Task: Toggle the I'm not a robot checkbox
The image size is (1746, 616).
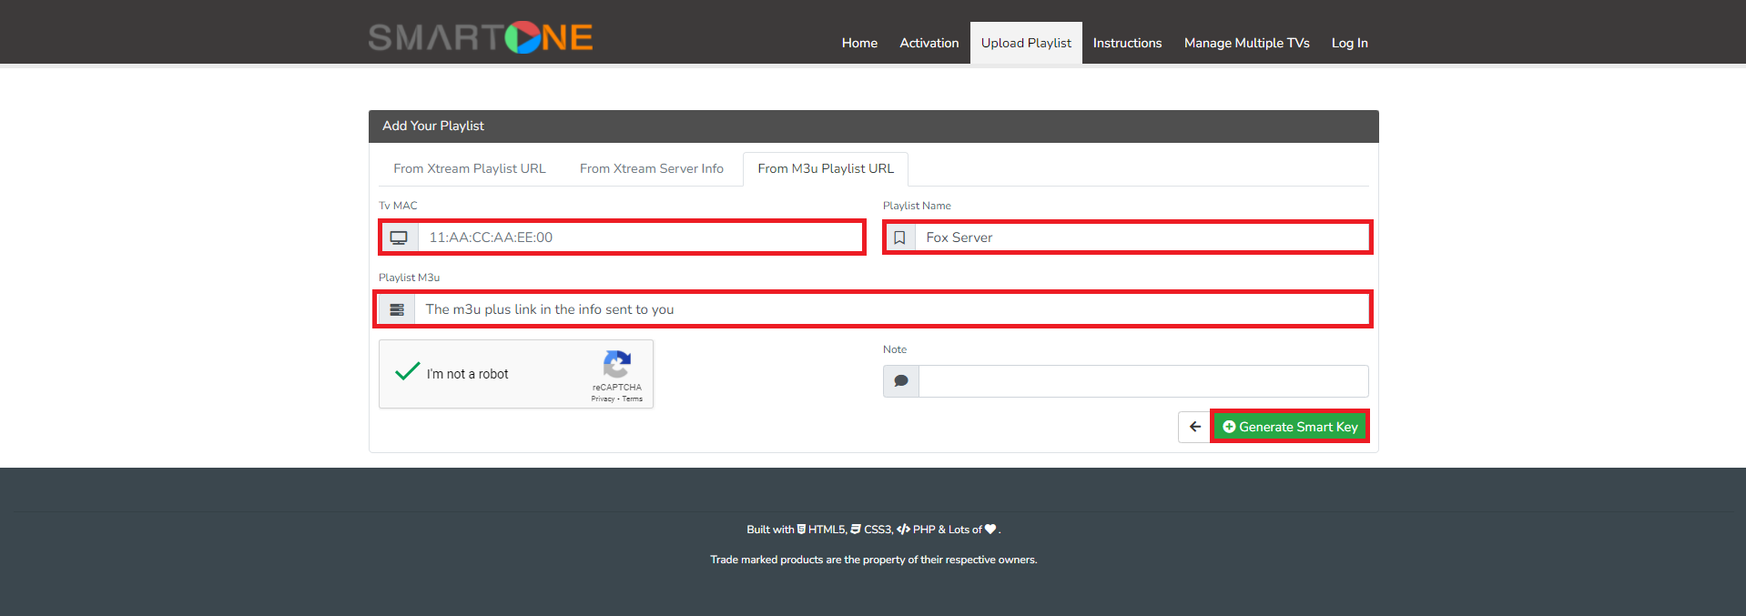Action: pos(408,373)
